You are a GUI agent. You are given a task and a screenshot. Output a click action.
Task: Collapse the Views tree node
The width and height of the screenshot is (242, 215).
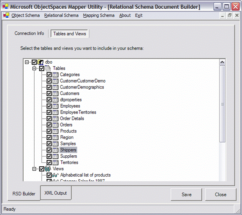pyautogui.click(x=34, y=169)
